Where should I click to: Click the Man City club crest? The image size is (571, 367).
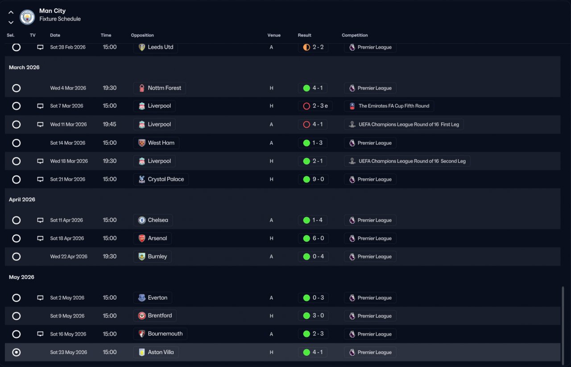[x=28, y=17]
